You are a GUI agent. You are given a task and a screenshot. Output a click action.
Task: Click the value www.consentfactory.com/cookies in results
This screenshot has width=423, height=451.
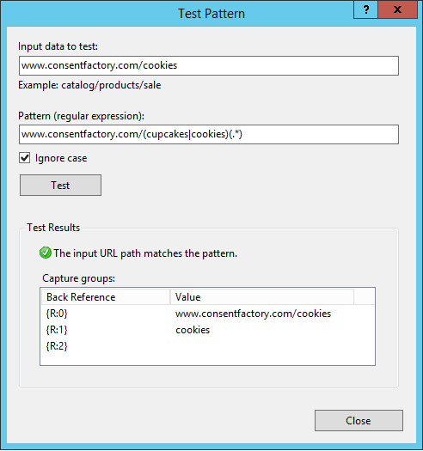pyautogui.click(x=253, y=314)
